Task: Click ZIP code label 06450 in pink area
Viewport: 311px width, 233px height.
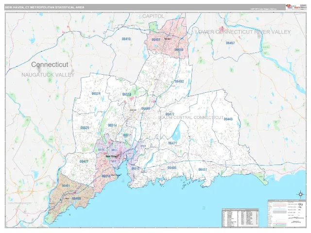Action: 179,50
